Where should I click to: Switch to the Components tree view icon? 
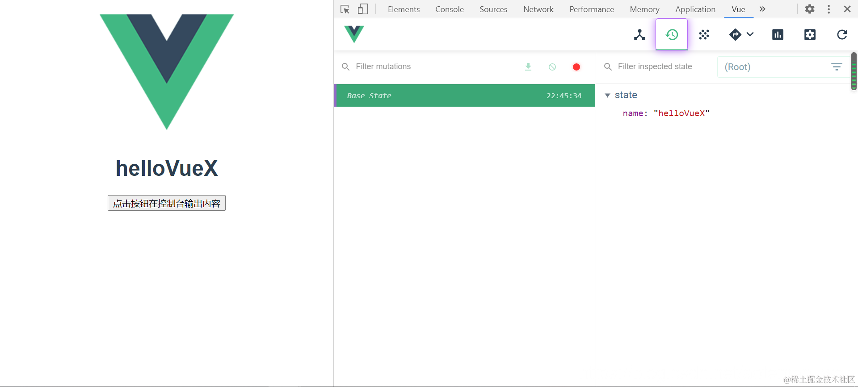[639, 34]
